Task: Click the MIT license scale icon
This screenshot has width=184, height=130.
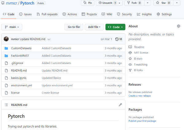Action: (x=130, y=53)
